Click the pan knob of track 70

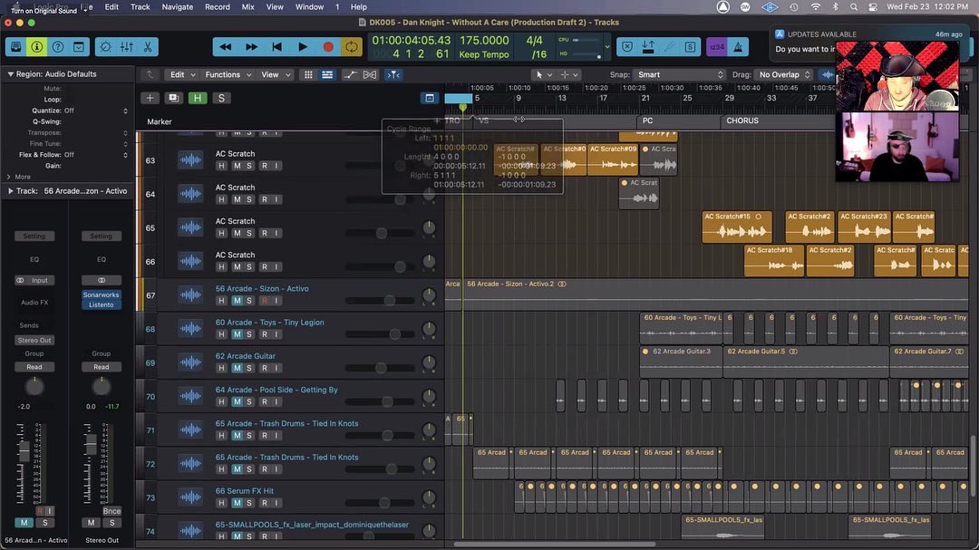(x=429, y=396)
